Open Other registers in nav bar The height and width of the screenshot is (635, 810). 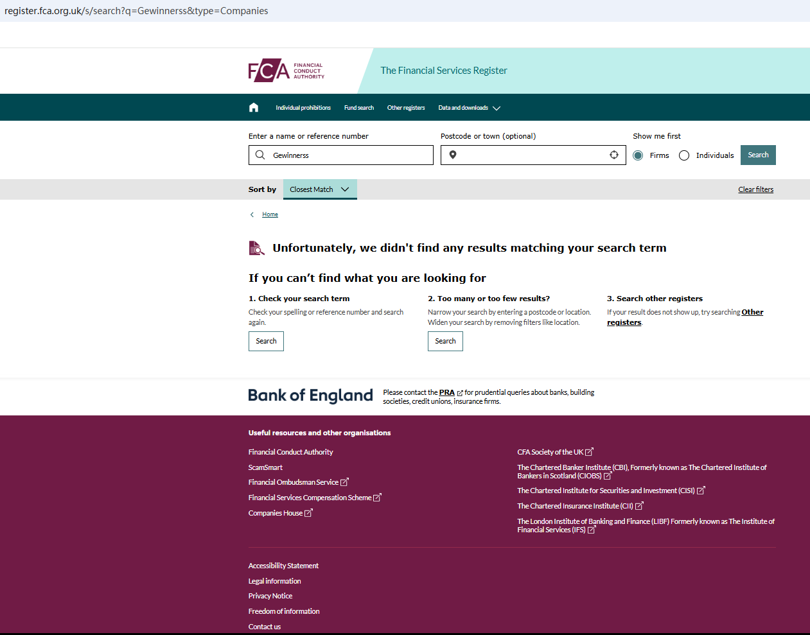pyautogui.click(x=406, y=108)
